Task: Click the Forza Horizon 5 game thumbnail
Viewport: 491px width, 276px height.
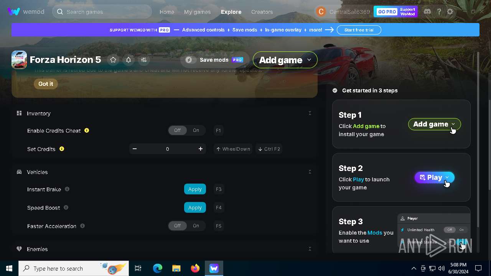Action: click(19, 60)
